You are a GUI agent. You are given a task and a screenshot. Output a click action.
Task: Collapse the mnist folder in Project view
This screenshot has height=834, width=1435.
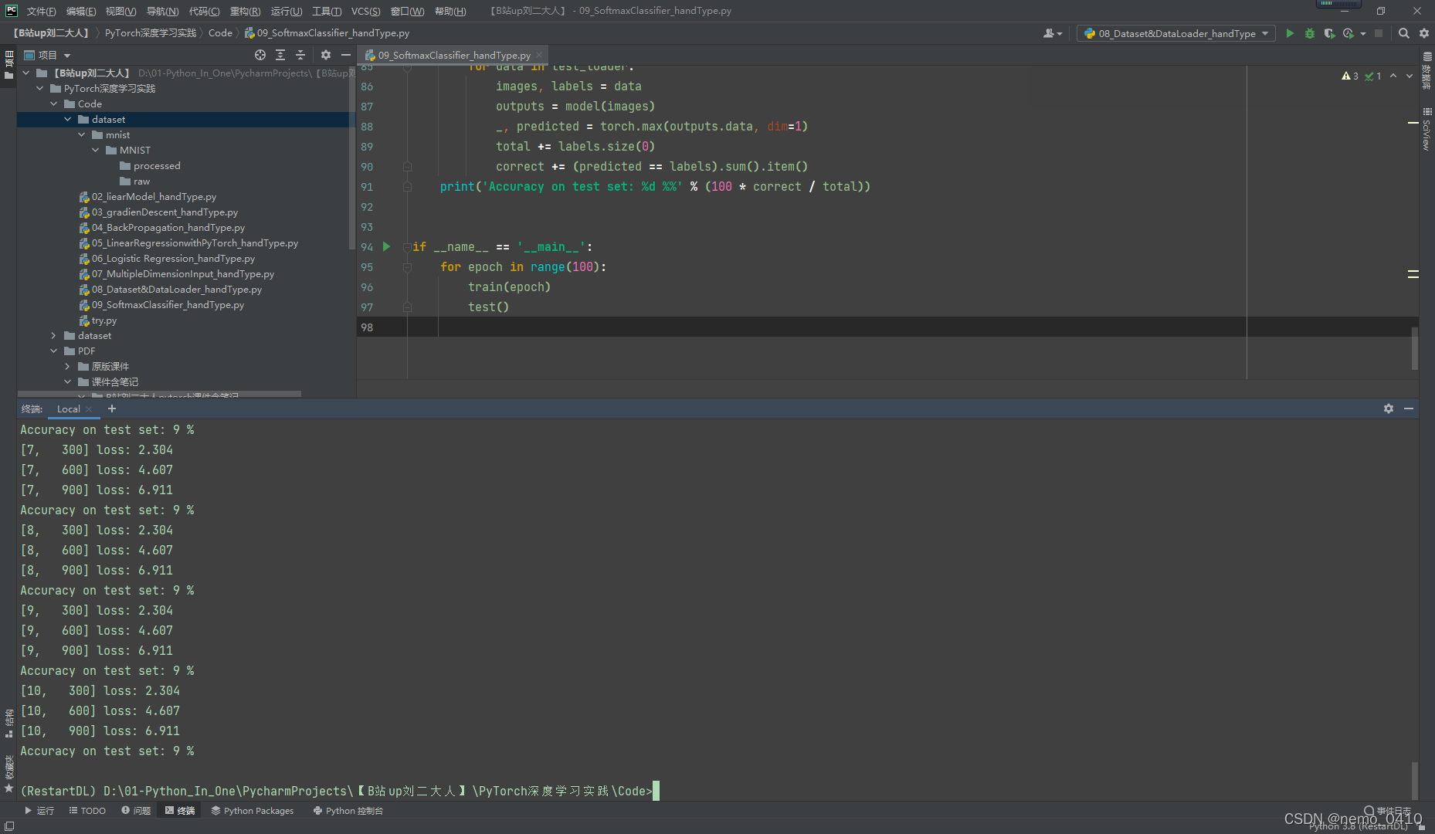82,134
